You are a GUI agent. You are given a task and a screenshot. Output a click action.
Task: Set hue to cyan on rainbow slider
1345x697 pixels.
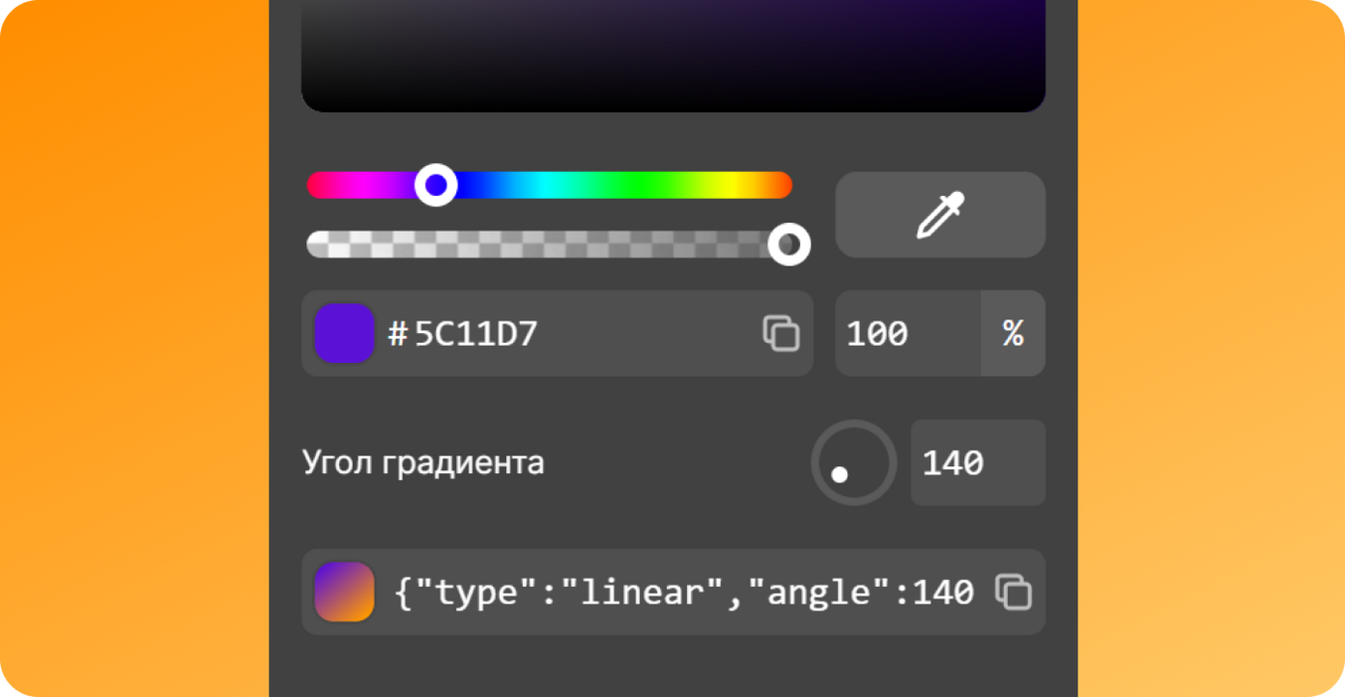(551, 184)
